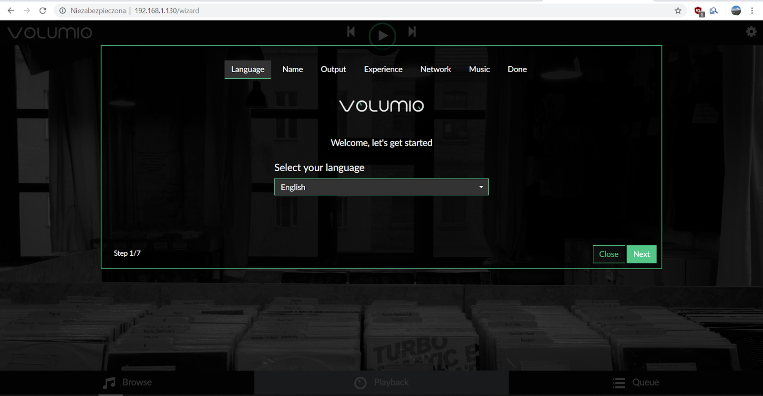Image resolution: width=763 pixels, height=396 pixels.
Task: Open the settings gear menu
Action: tap(752, 31)
